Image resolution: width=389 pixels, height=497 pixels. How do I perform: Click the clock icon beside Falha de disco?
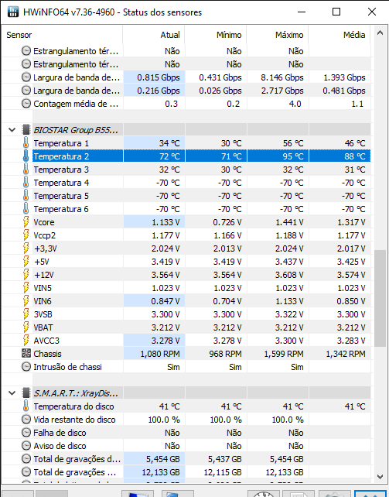point(26,433)
